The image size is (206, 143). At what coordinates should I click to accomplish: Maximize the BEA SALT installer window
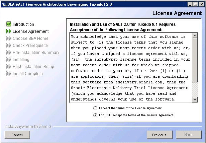(196, 4)
